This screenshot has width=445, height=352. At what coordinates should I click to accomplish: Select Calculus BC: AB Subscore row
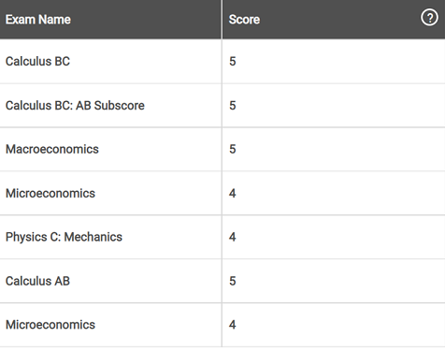click(x=222, y=106)
